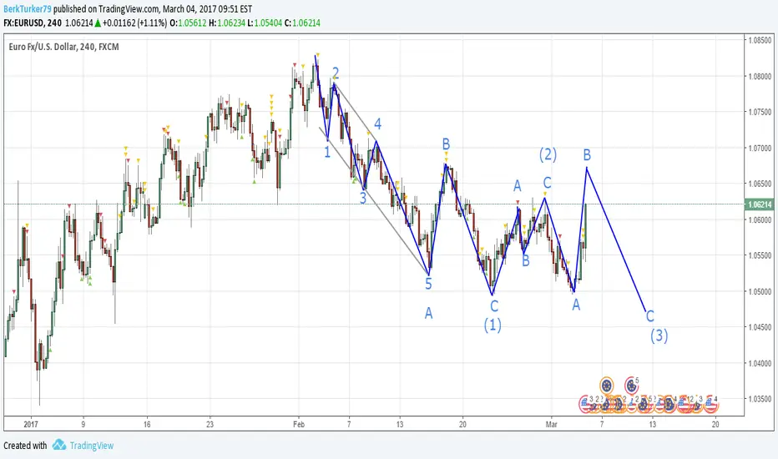This screenshot has height=459, width=778.
Task: Click the 1.05000 price axis label
Action: tap(760, 291)
